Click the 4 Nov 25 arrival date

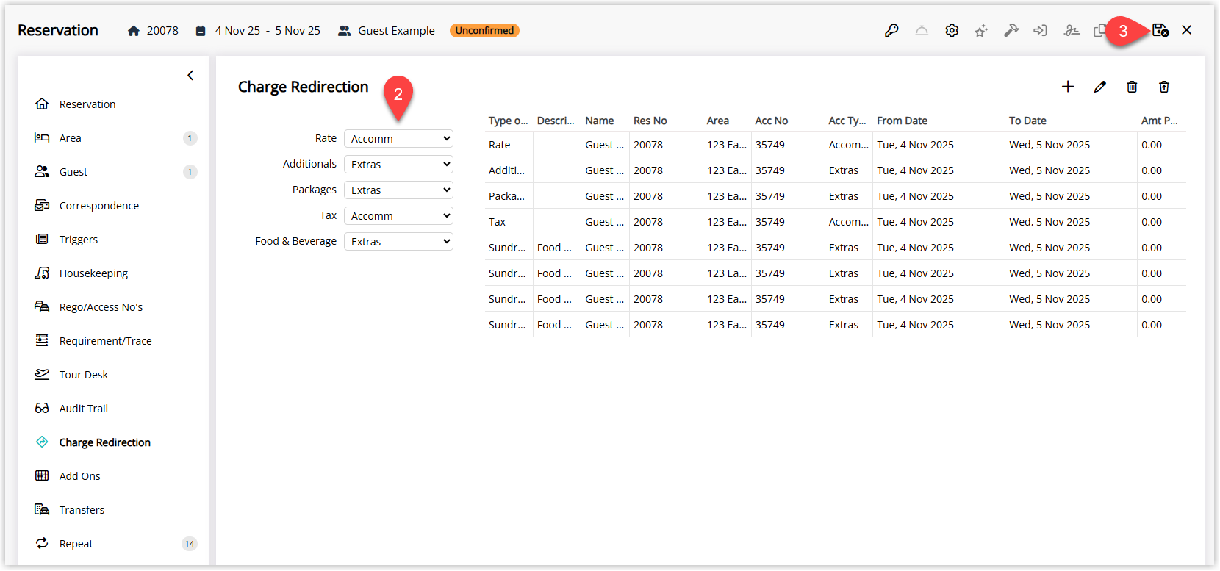point(237,31)
